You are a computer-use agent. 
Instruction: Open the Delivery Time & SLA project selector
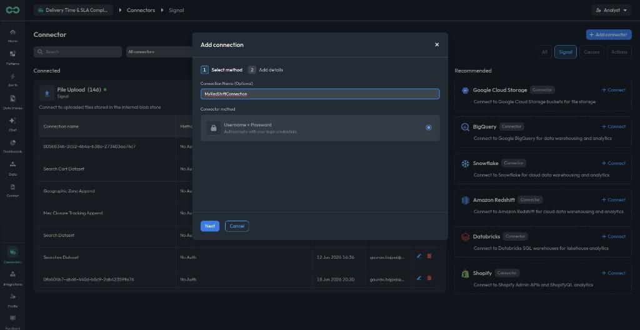coord(74,10)
